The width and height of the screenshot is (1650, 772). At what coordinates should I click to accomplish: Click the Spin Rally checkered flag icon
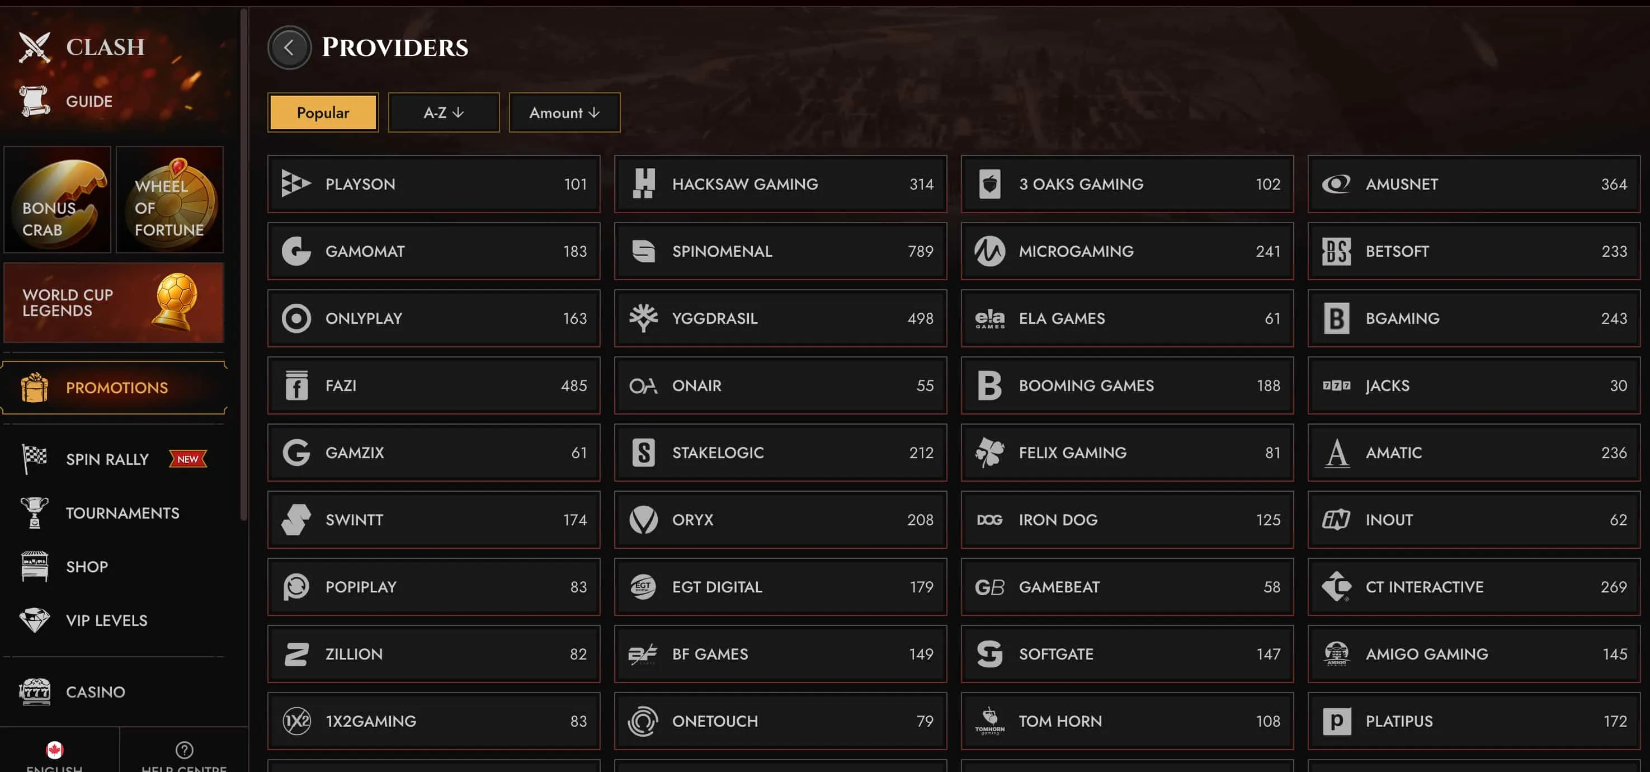(35, 459)
